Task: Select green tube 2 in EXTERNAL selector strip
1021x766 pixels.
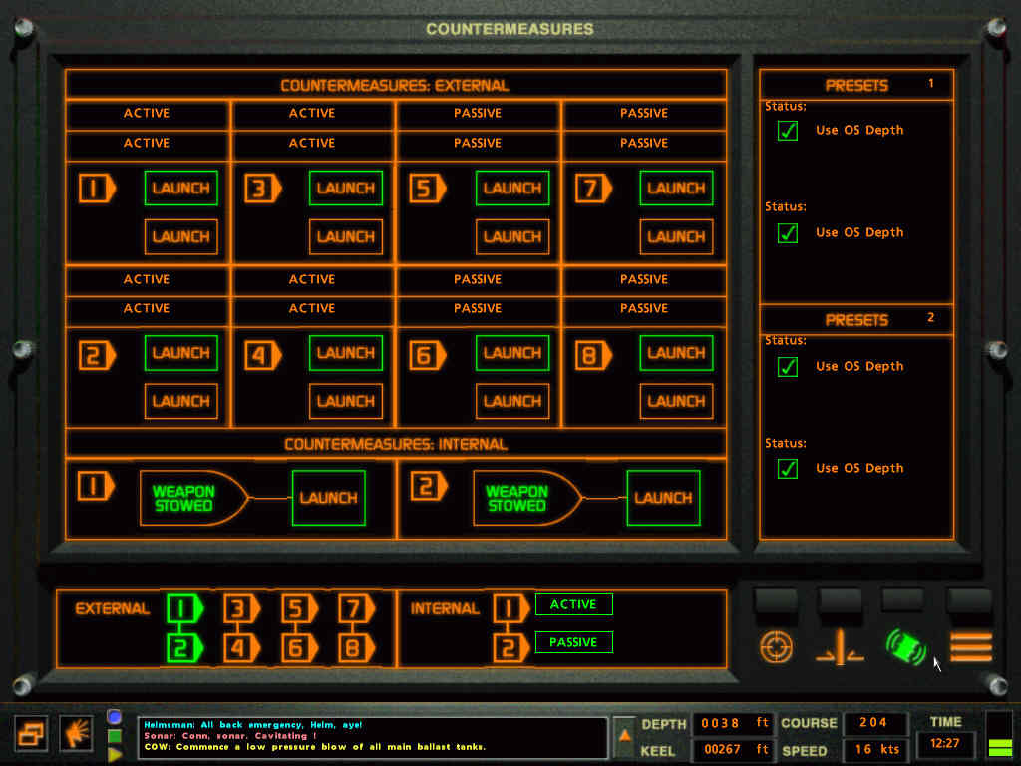Action: (184, 648)
